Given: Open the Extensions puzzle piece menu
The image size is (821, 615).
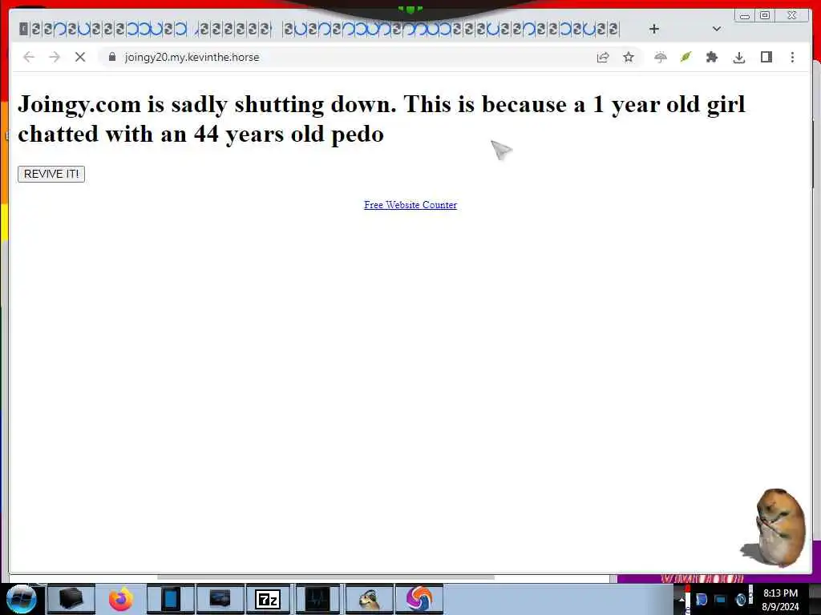Looking at the screenshot, I should (x=712, y=57).
